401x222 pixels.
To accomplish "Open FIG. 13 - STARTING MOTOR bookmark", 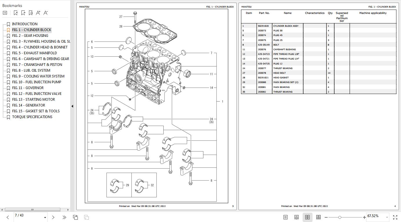I will (33, 100).
